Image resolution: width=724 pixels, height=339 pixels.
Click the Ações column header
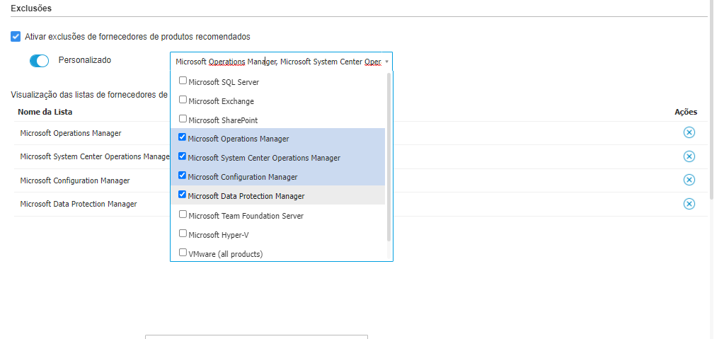click(x=686, y=112)
